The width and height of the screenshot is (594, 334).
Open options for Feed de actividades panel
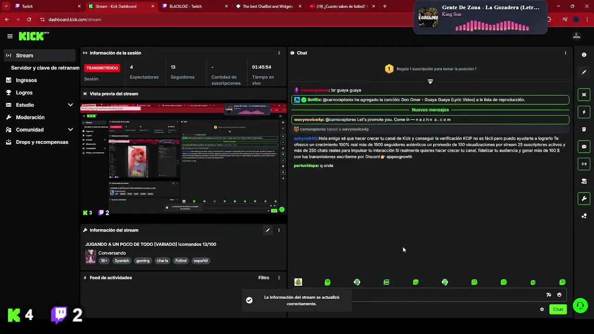(x=279, y=278)
